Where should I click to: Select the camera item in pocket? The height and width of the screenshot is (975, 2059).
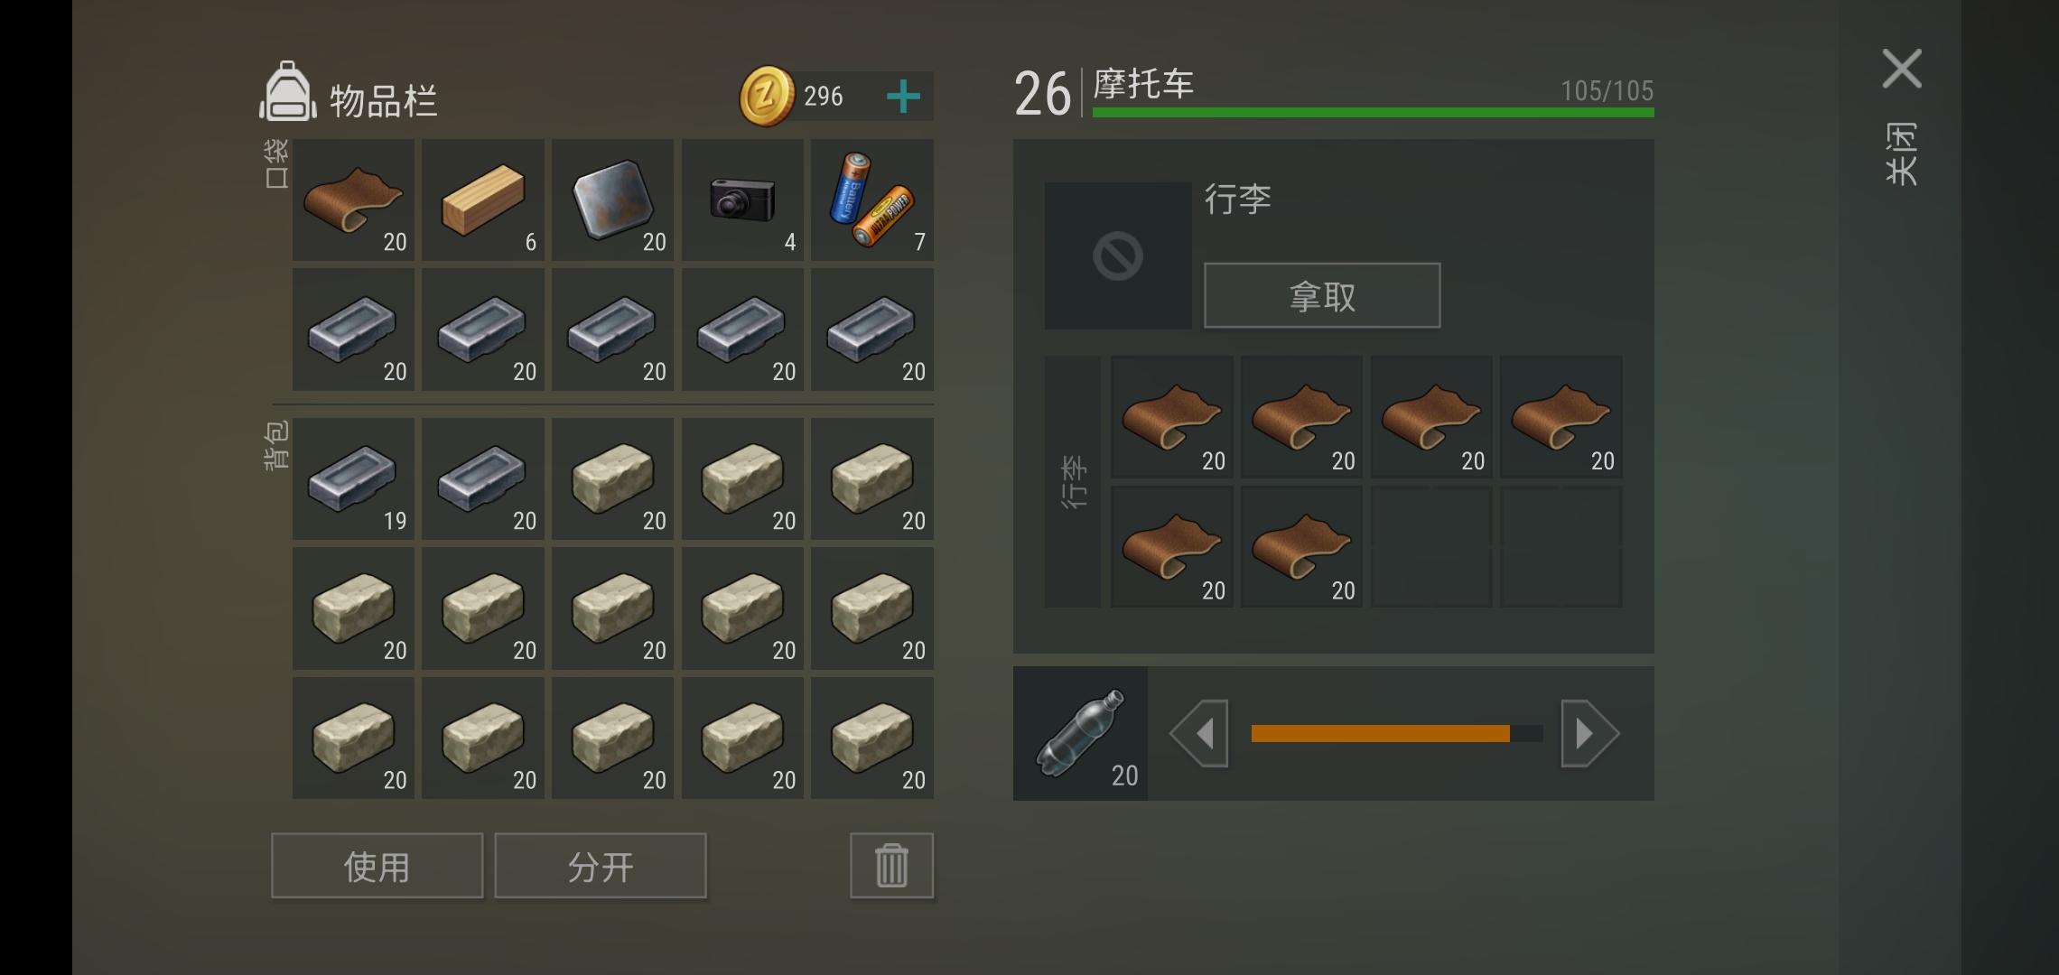coord(742,200)
